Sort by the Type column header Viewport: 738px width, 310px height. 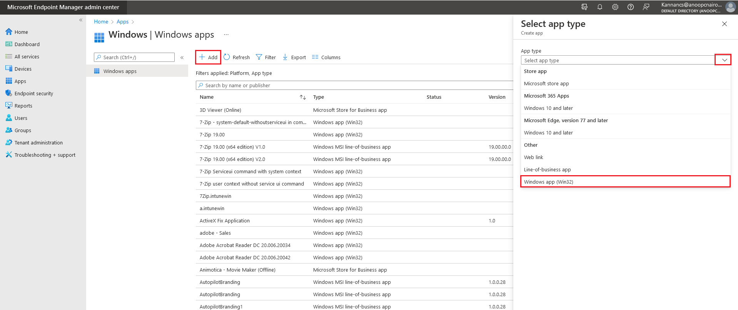(319, 97)
